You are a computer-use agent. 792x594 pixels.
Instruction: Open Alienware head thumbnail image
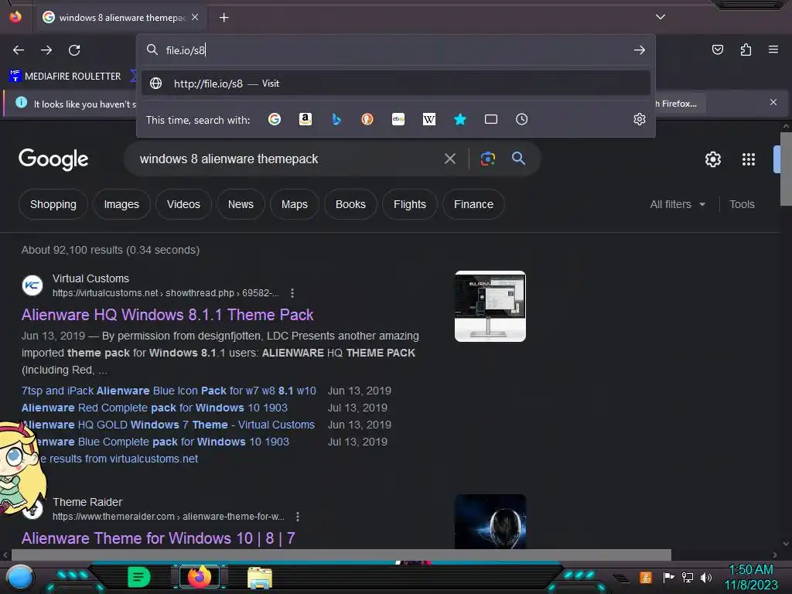pyautogui.click(x=490, y=522)
